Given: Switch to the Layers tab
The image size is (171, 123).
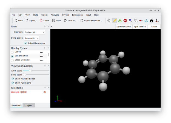Looking at the screenshot, I should pos(29,105).
